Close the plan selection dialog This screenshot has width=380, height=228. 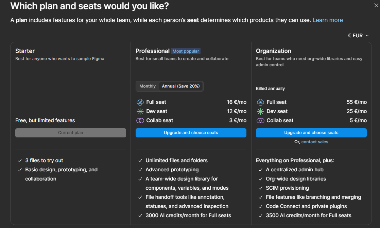point(376,5)
